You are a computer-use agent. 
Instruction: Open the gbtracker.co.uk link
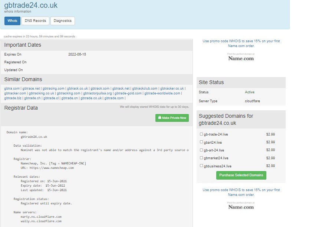pos(172,89)
